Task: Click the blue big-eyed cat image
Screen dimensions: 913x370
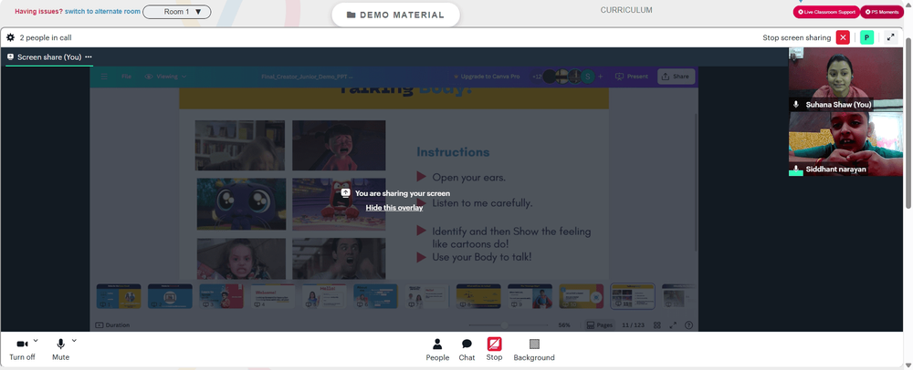Action: (241, 204)
